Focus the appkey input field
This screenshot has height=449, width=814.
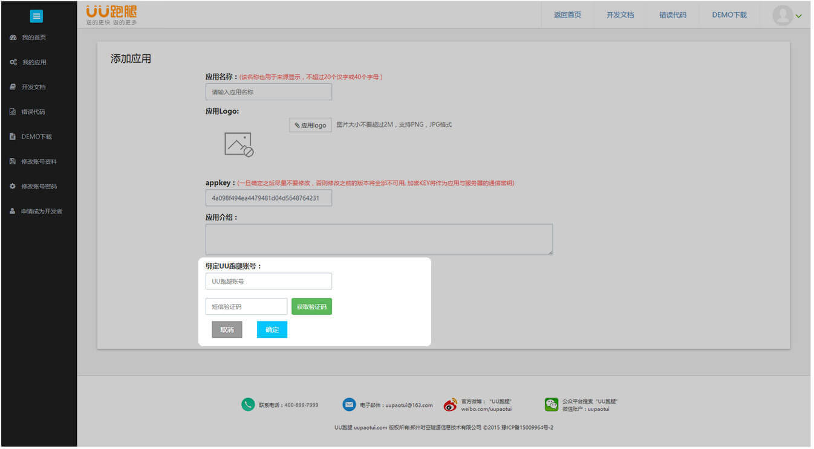pos(269,198)
